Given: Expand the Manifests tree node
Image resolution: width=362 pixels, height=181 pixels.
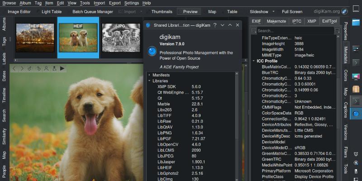Looking at the screenshot, I should click(149, 75).
